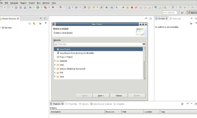Open the Project menu
Viewport: 197px width, 118px height.
click(x=32, y=3)
